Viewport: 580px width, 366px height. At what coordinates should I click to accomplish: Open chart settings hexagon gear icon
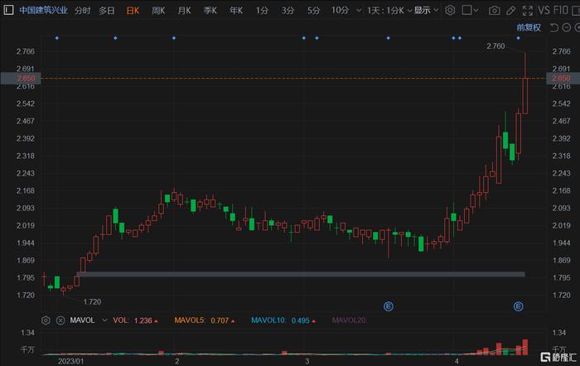(450, 11)
